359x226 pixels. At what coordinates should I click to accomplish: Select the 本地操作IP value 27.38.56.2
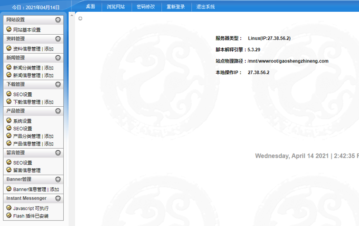point(258,73)
